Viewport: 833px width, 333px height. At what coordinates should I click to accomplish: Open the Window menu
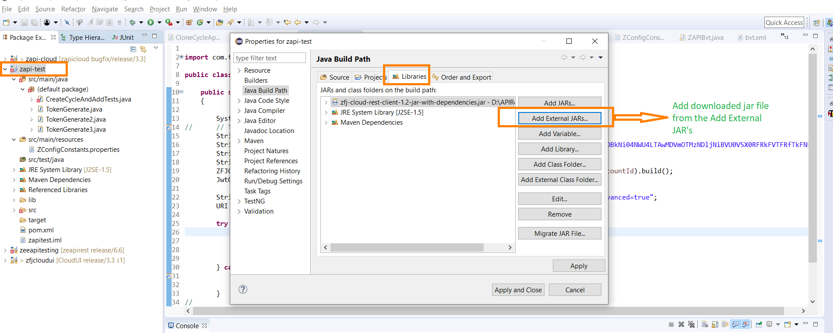pyautogui.click(x=205, y=9)
